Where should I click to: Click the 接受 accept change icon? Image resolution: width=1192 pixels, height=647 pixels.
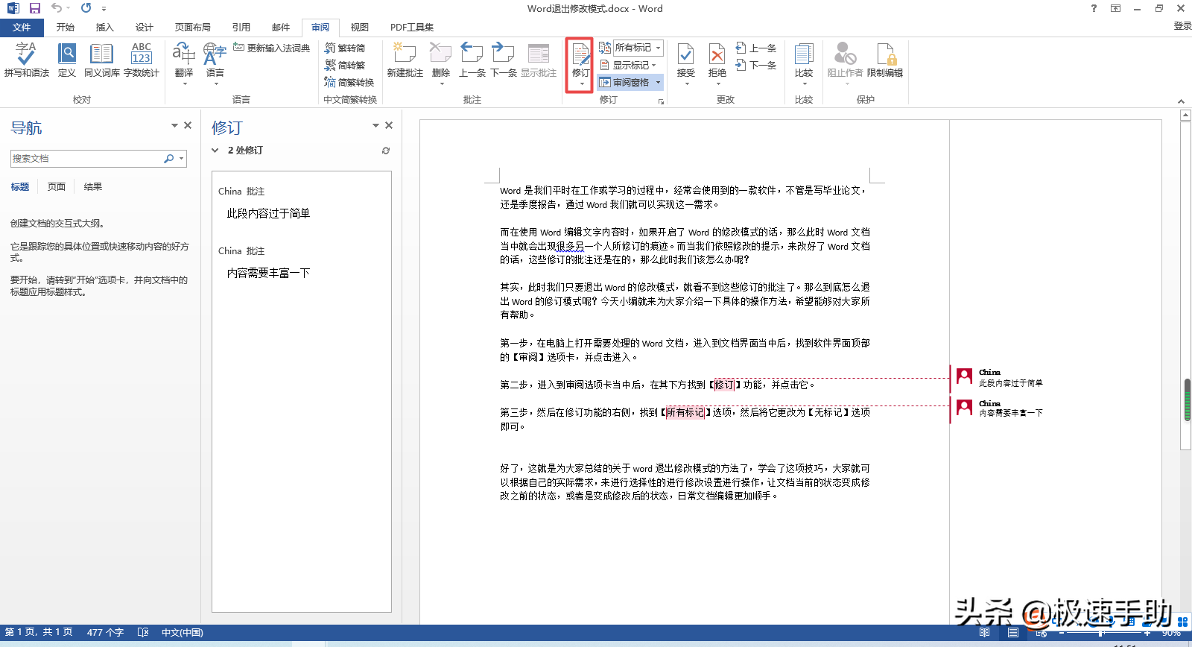pyautogui.click(x=685, y=60)
